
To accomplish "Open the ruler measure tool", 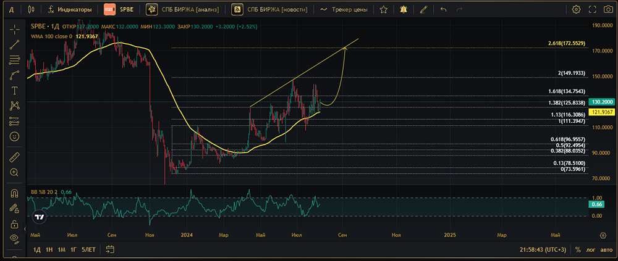I will (14, 157).
